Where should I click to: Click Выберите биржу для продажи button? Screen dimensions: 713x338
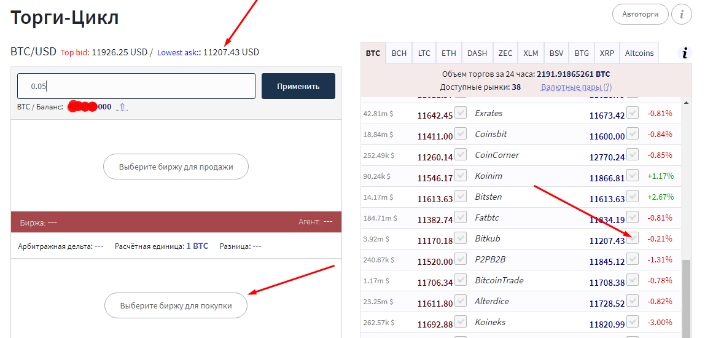pyautogui.click(x=176, y=167)
